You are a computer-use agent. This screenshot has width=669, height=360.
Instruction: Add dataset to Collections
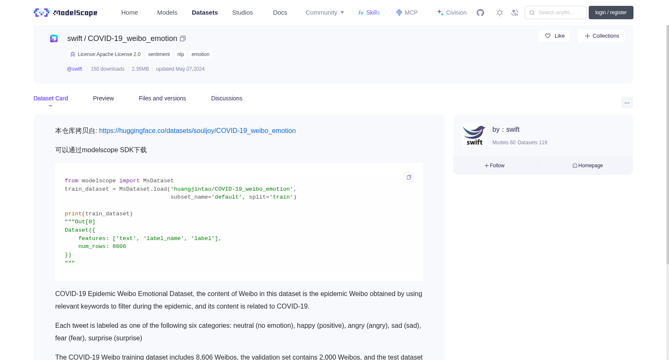601,36
